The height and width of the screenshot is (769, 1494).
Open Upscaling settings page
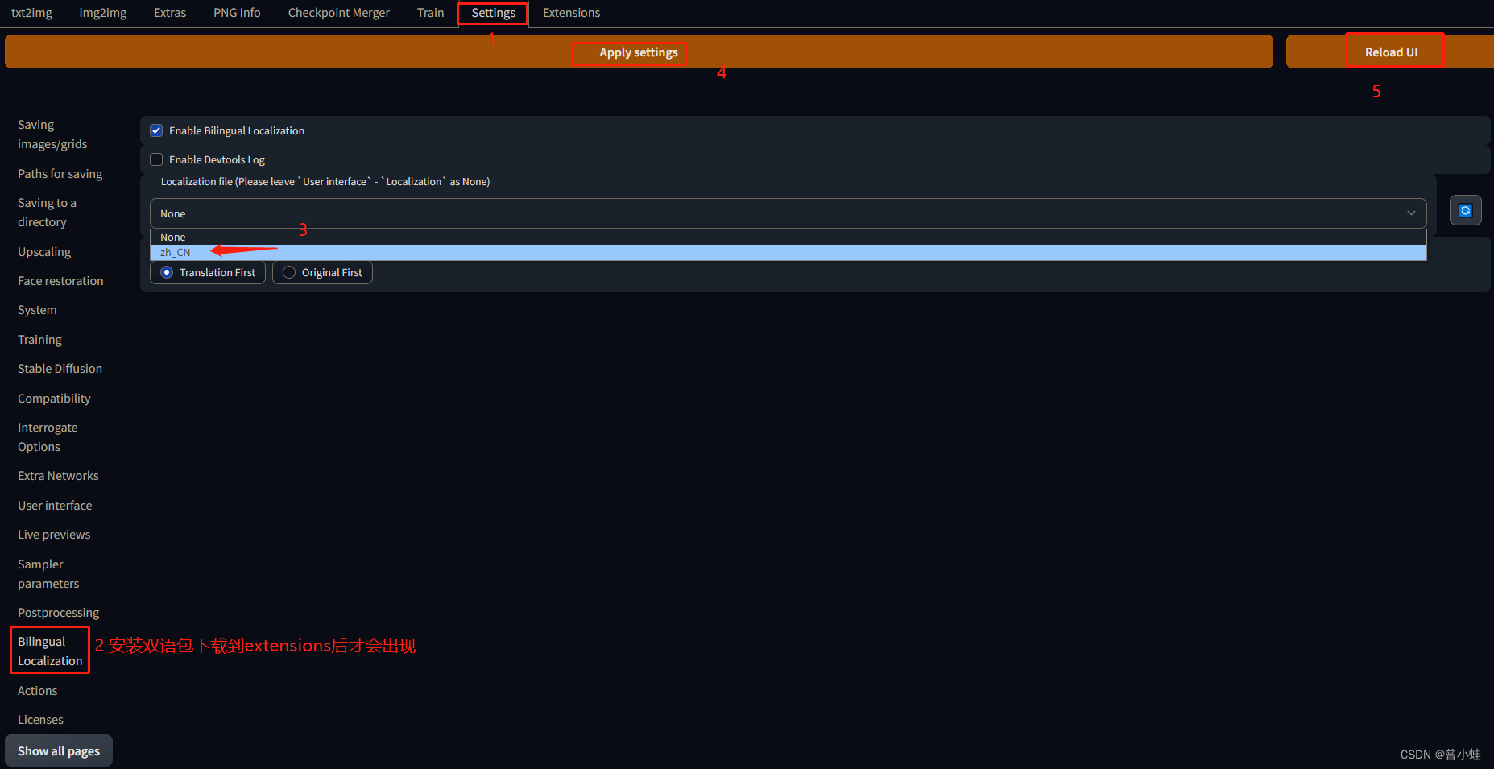[x=44, y=252]
